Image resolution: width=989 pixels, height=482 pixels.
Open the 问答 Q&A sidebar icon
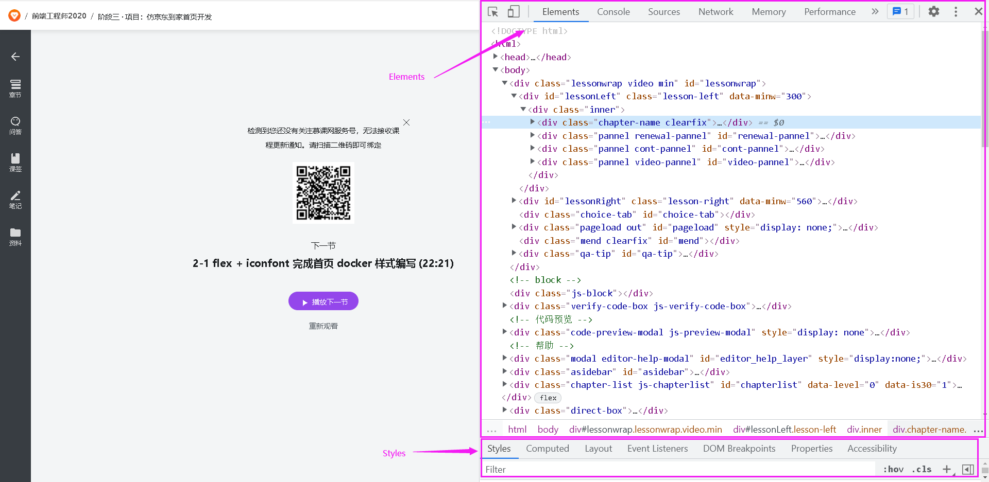15,126
